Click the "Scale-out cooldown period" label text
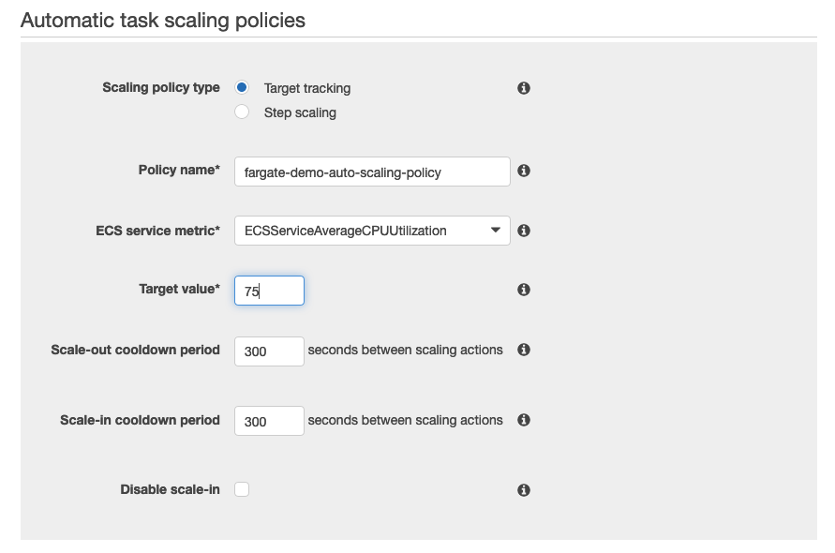This screenshot has height=553, width=835. pos(135,350)
